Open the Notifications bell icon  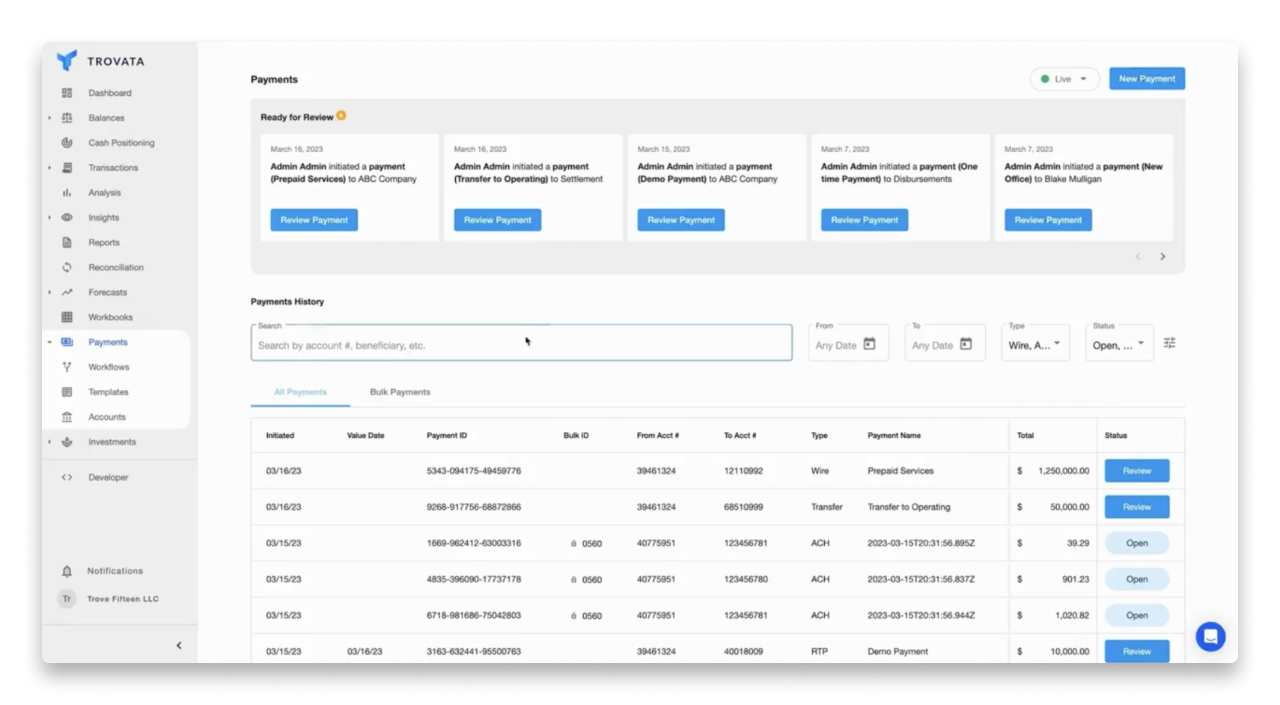[x=67, y=571]
